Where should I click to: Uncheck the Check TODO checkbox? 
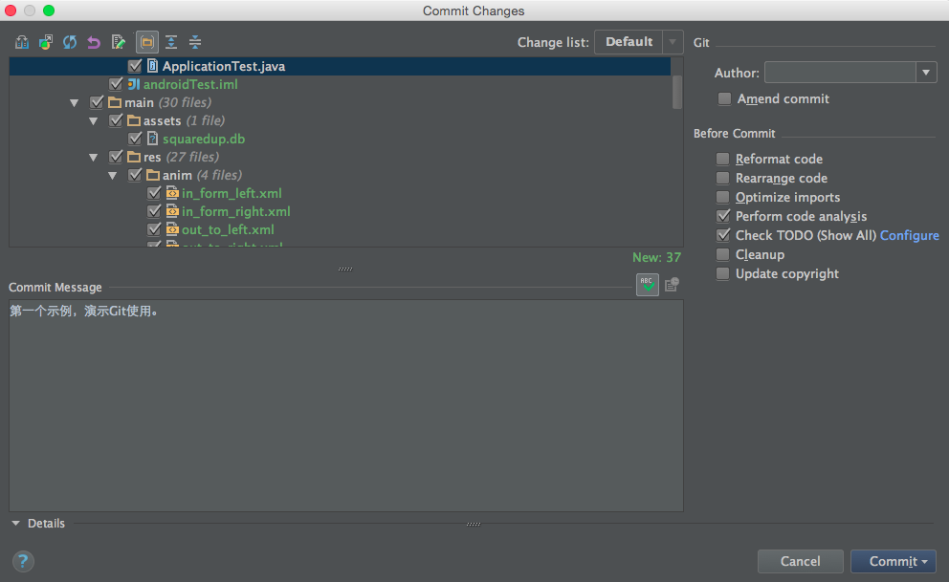(722, 235)
